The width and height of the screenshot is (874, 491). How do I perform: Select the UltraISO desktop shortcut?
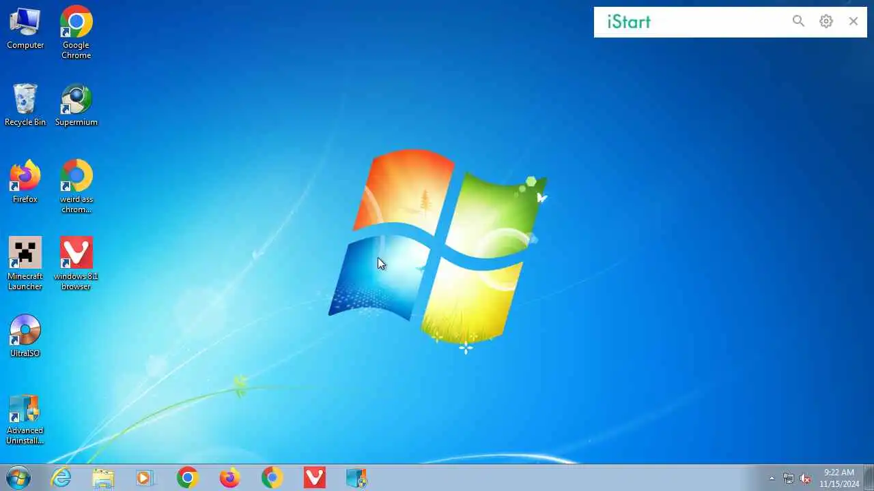click(x=25, y=336)
